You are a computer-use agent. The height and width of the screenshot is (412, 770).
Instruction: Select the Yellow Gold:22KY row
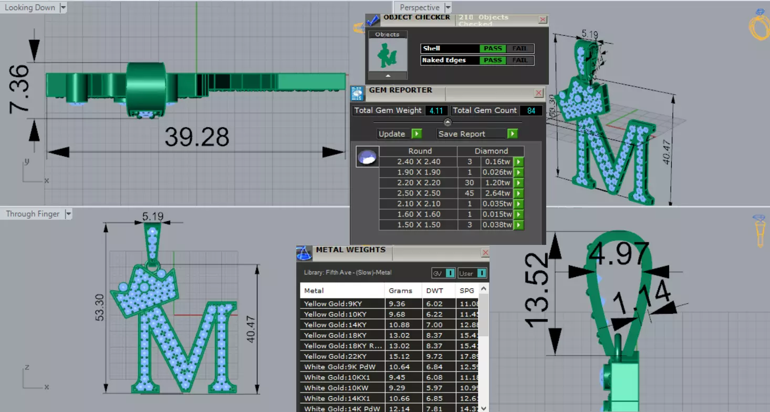coord(390,356)
